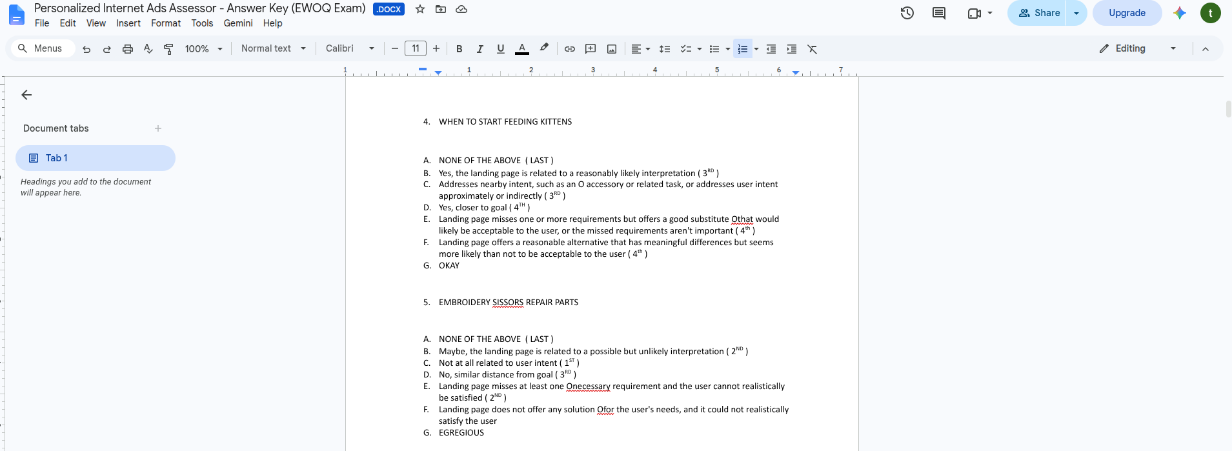Activate the paint format tool

[x=169, y=49]
